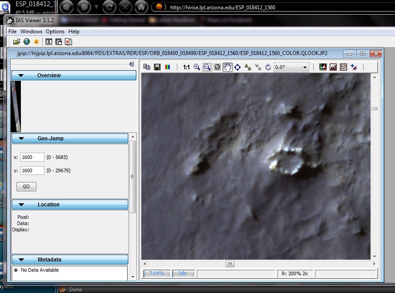Image resolution: width=395 pixels, height=293 pixels.
Task: Open the rotation angle dropdown
Action: tap(305, 67)
